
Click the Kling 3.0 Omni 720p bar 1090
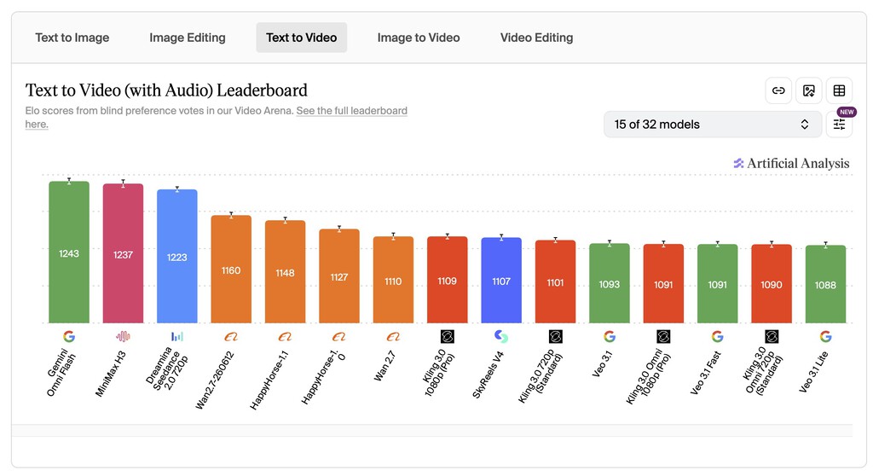[772, 284]
